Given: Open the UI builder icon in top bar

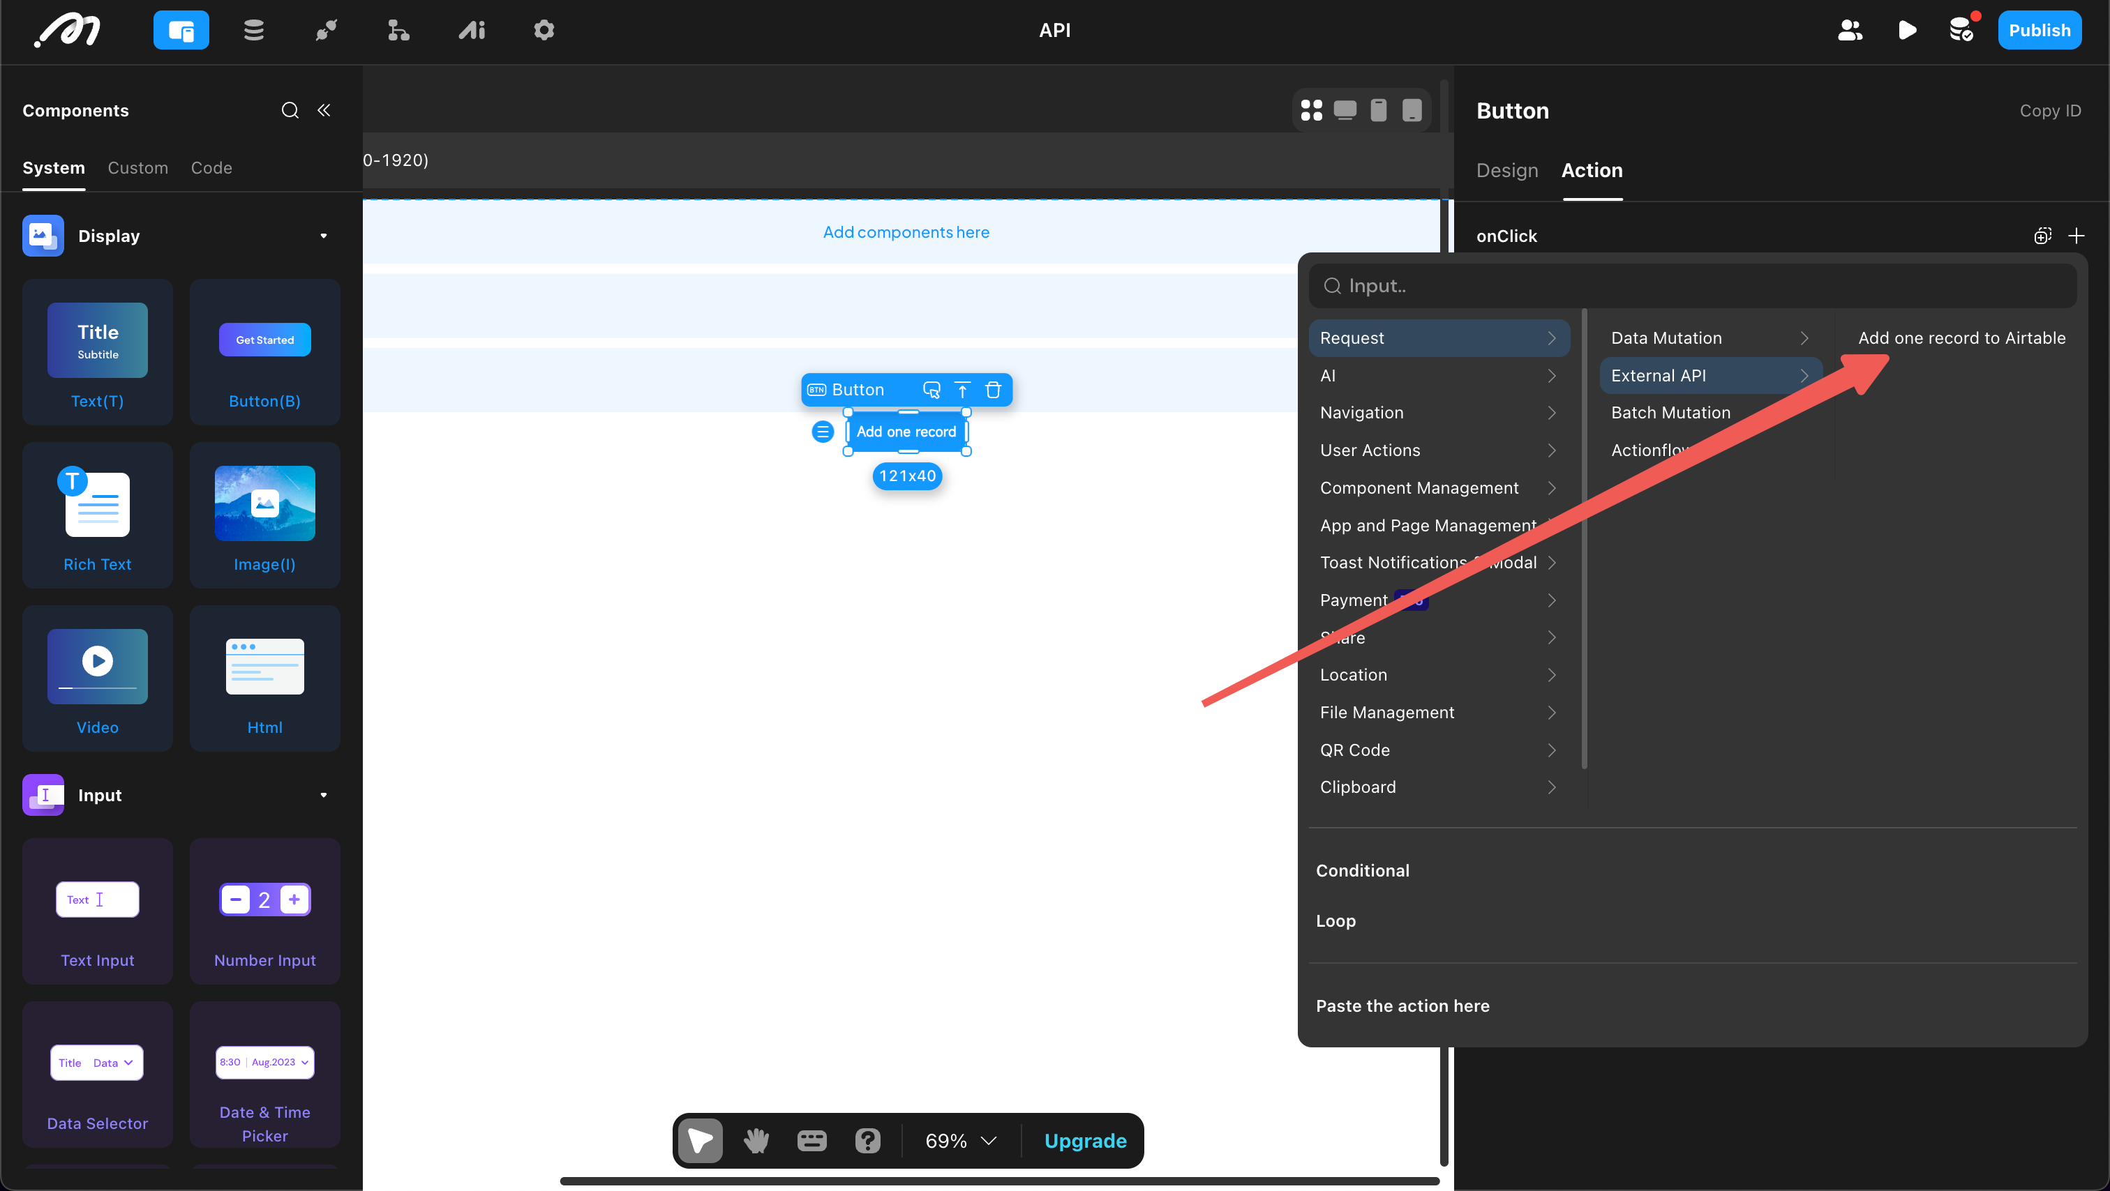Looking at the screenshot, I should [181, 30].
